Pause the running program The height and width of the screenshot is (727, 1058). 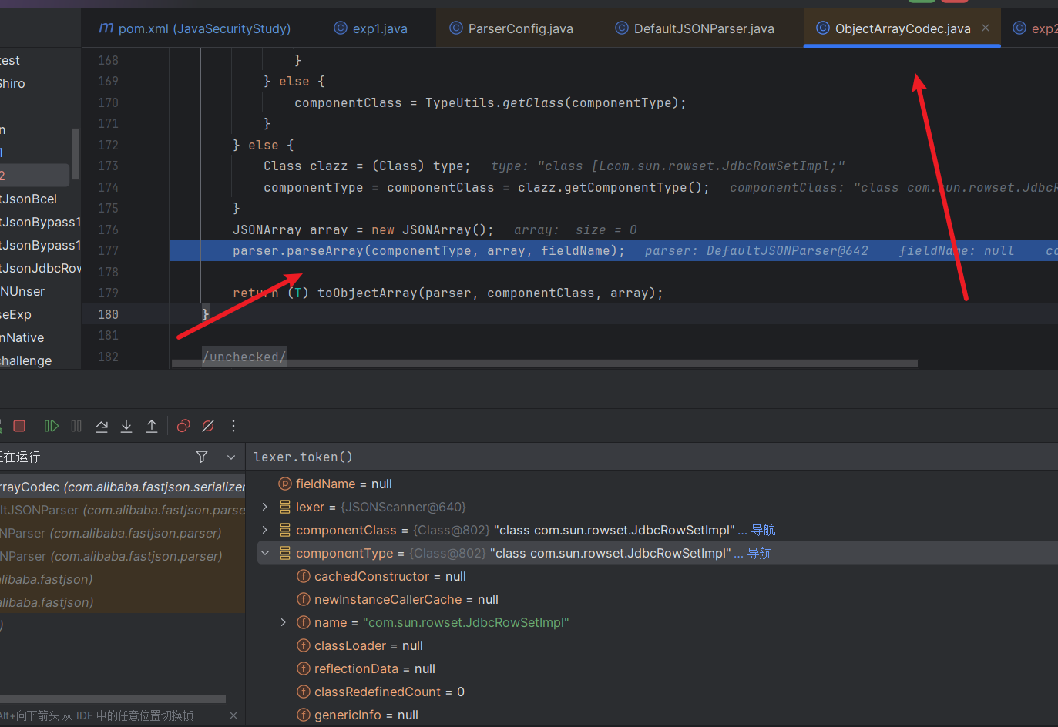(76, 426)
